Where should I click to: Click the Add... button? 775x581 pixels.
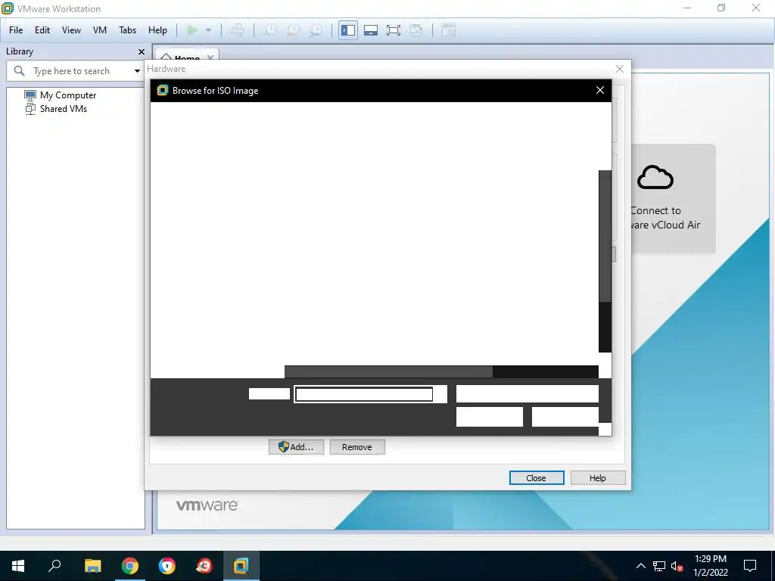click(x=296, y=447)
